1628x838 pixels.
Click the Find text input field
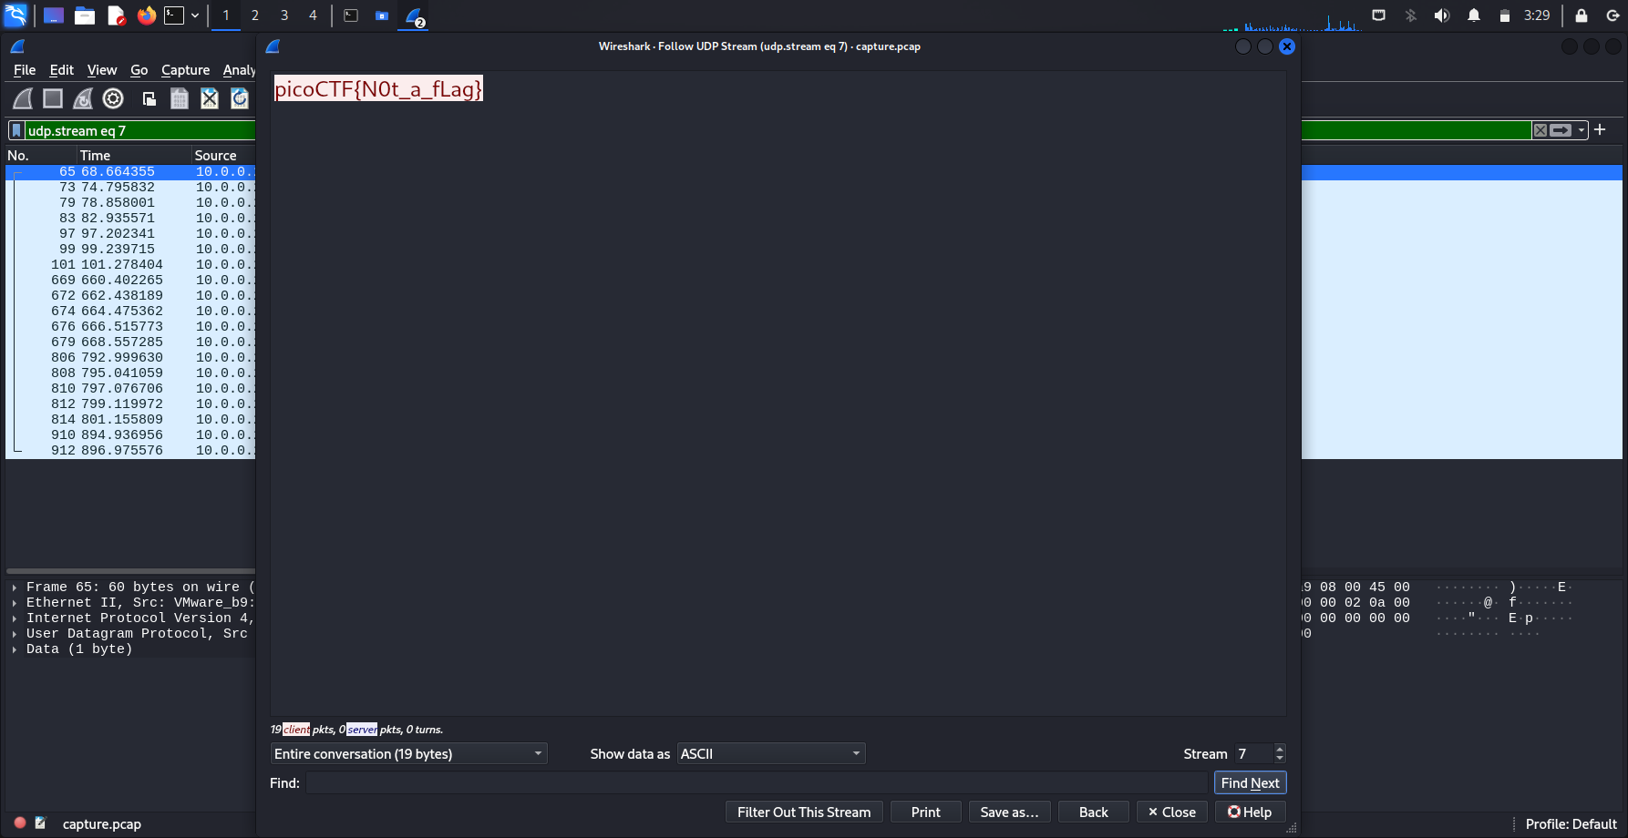coord(756,782)
